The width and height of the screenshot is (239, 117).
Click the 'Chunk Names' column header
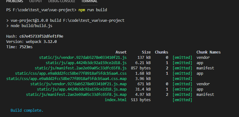point(208,52)
